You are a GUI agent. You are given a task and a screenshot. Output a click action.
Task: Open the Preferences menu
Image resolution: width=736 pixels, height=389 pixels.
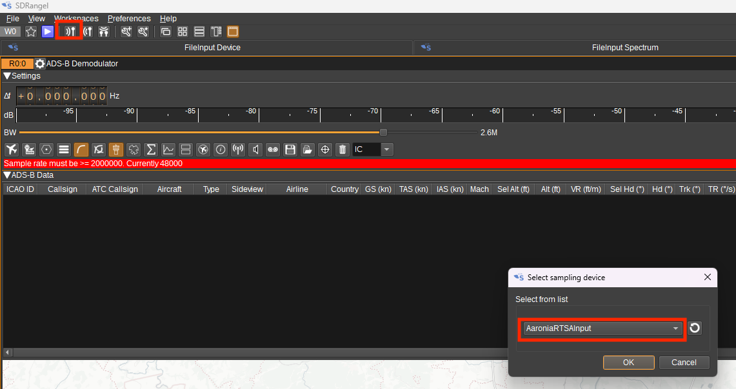(129, 19)
